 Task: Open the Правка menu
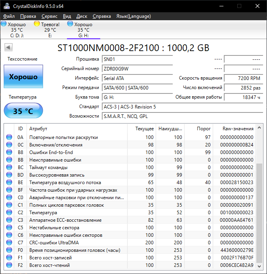28,16
